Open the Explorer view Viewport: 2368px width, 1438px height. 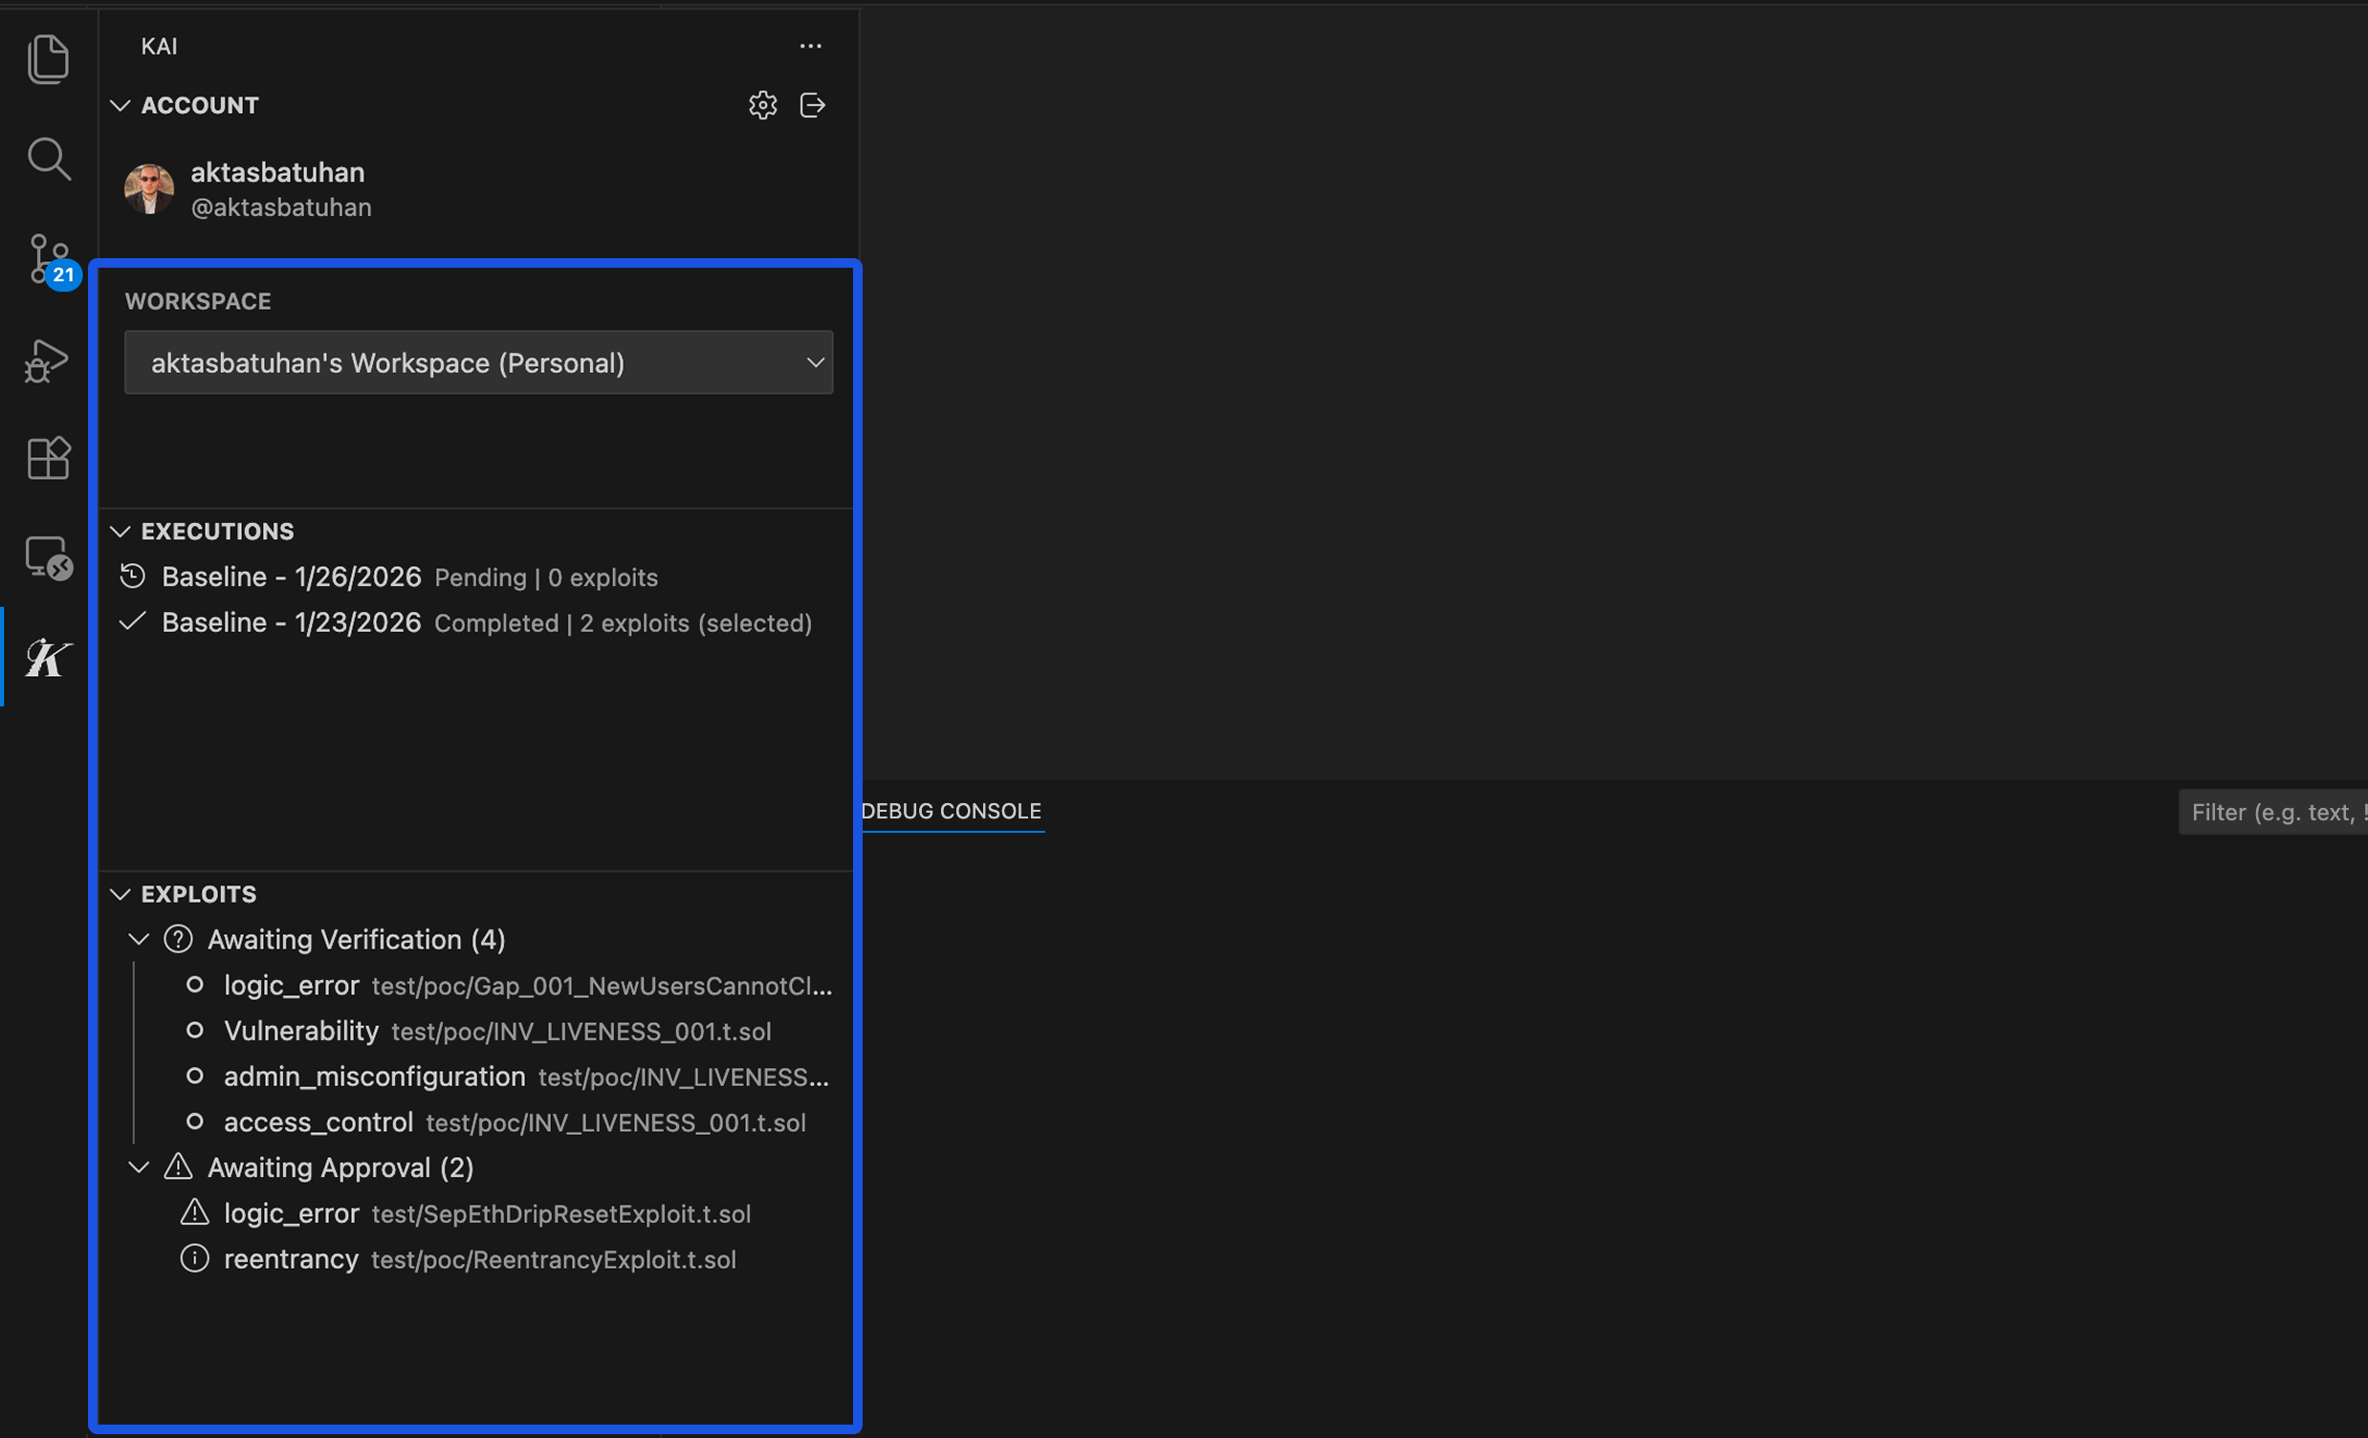[48, 58]
